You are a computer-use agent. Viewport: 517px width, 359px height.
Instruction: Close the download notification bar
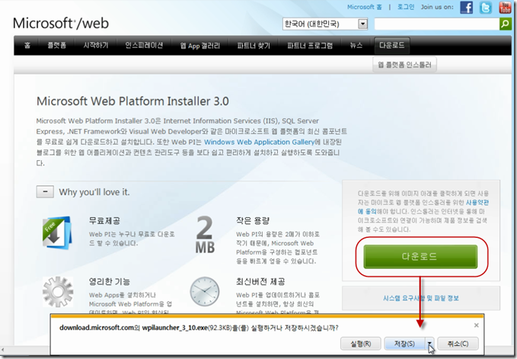[476, 325]
